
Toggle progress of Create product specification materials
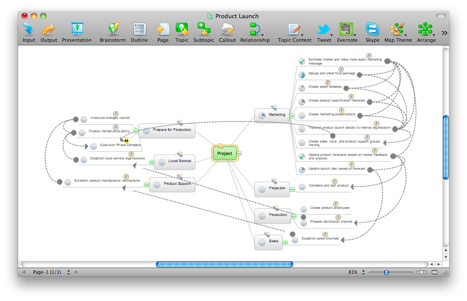302,102
